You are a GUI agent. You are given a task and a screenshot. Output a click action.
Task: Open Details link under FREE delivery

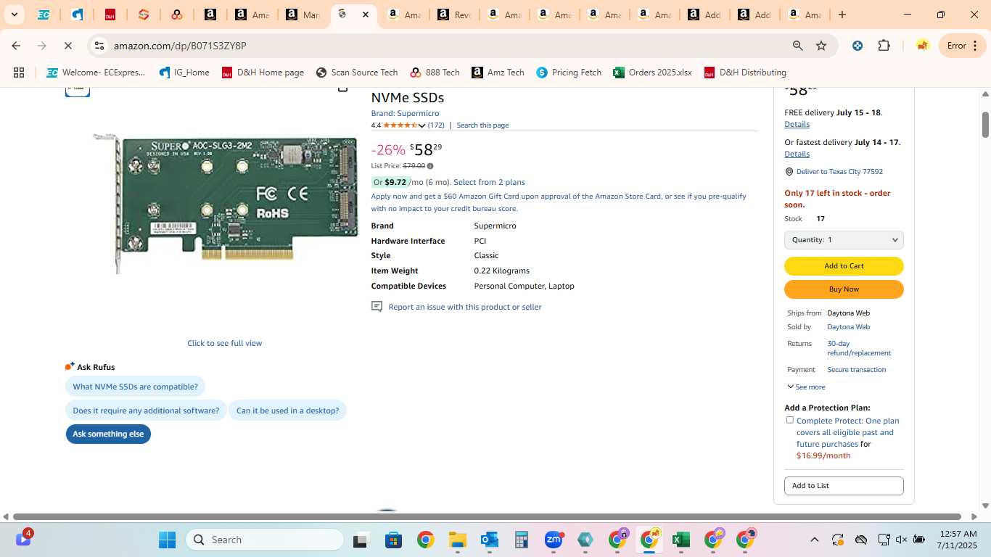tap(797, 125)
